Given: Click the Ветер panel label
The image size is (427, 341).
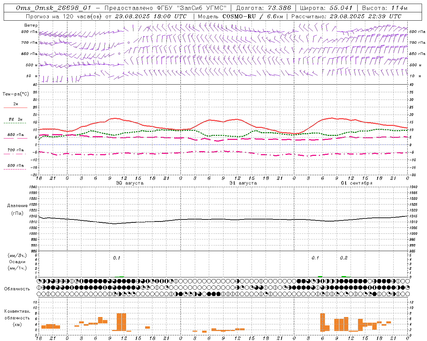Looking at the screenshot, I should coord(31,25).
